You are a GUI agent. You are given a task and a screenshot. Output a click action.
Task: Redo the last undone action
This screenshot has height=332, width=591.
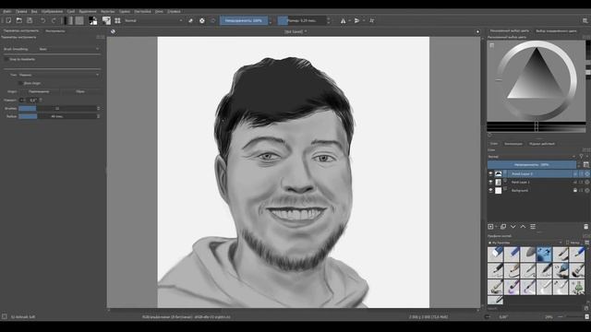(54, 20)
